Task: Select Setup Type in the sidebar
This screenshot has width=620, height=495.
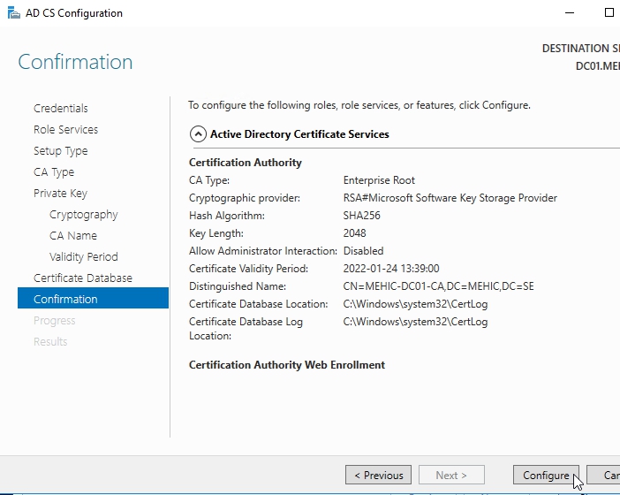Action: pos(61,151)
